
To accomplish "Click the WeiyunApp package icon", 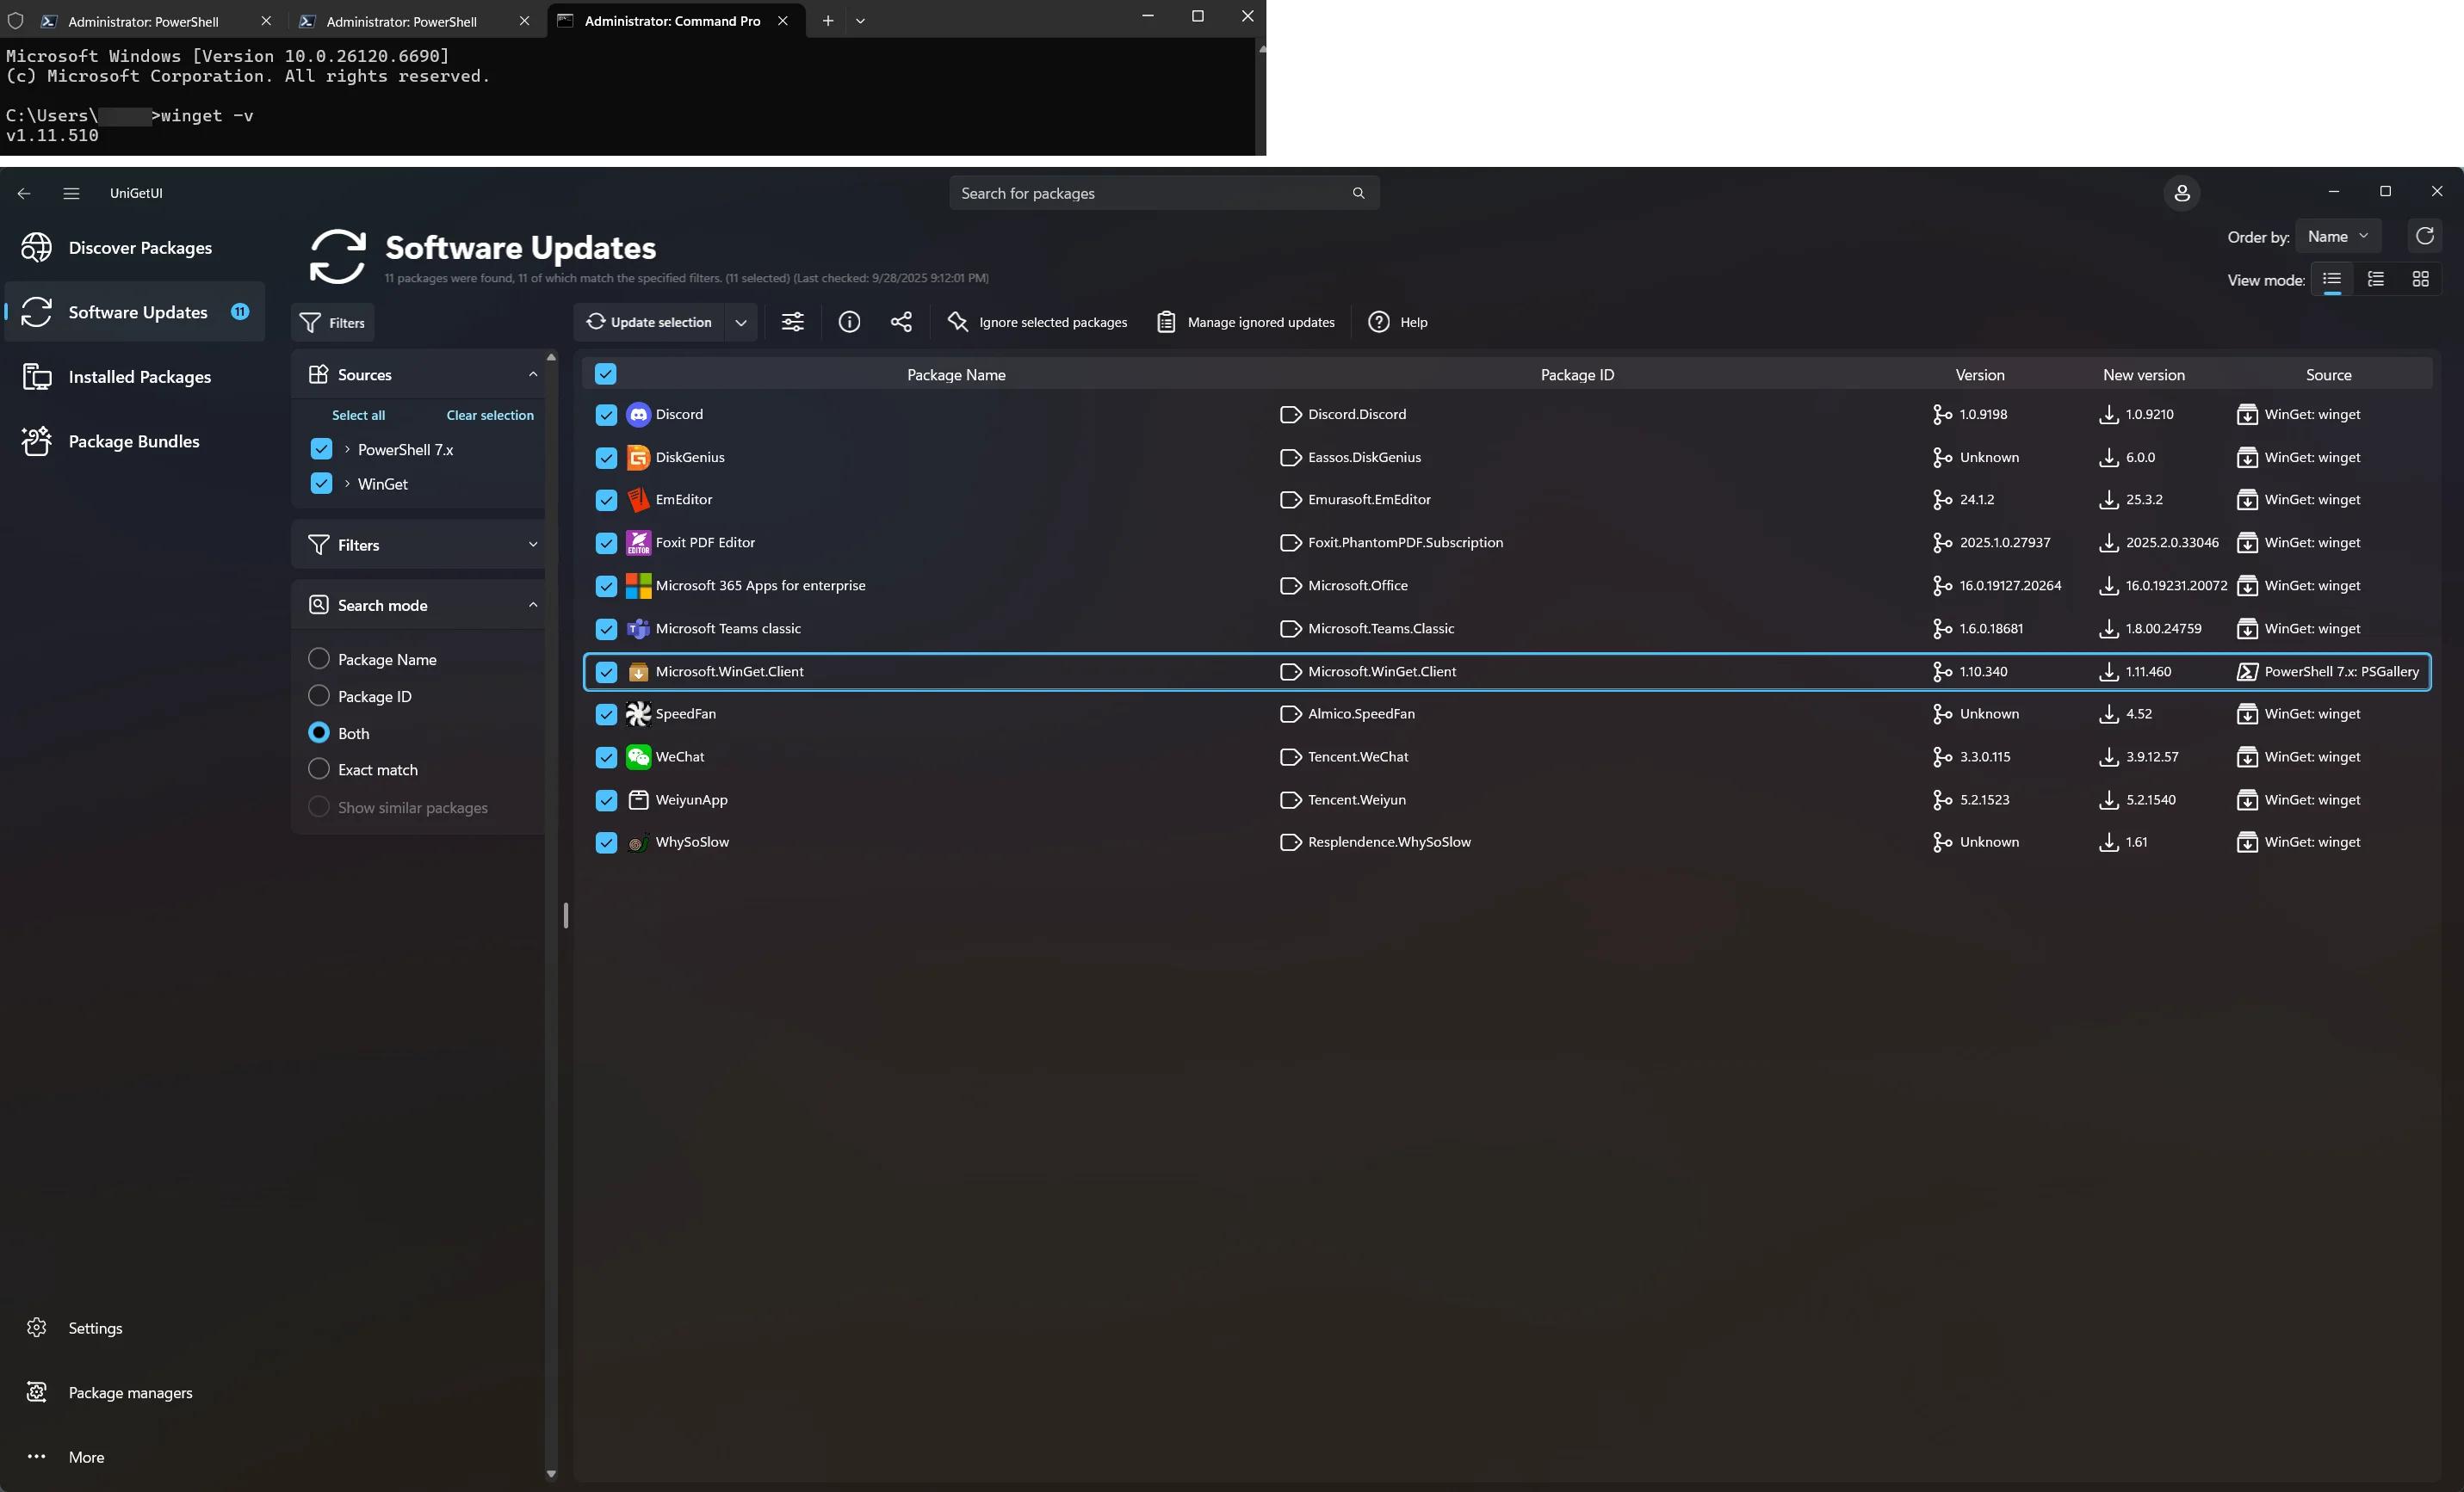I will [x=638, y=799].
